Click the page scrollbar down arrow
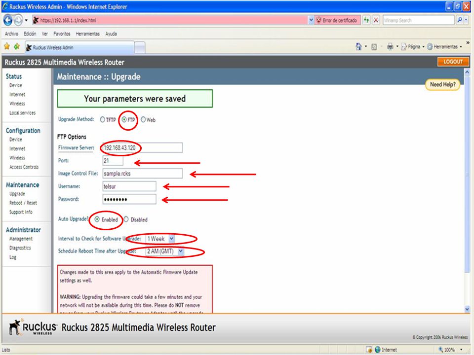 [x=467, y=309]
